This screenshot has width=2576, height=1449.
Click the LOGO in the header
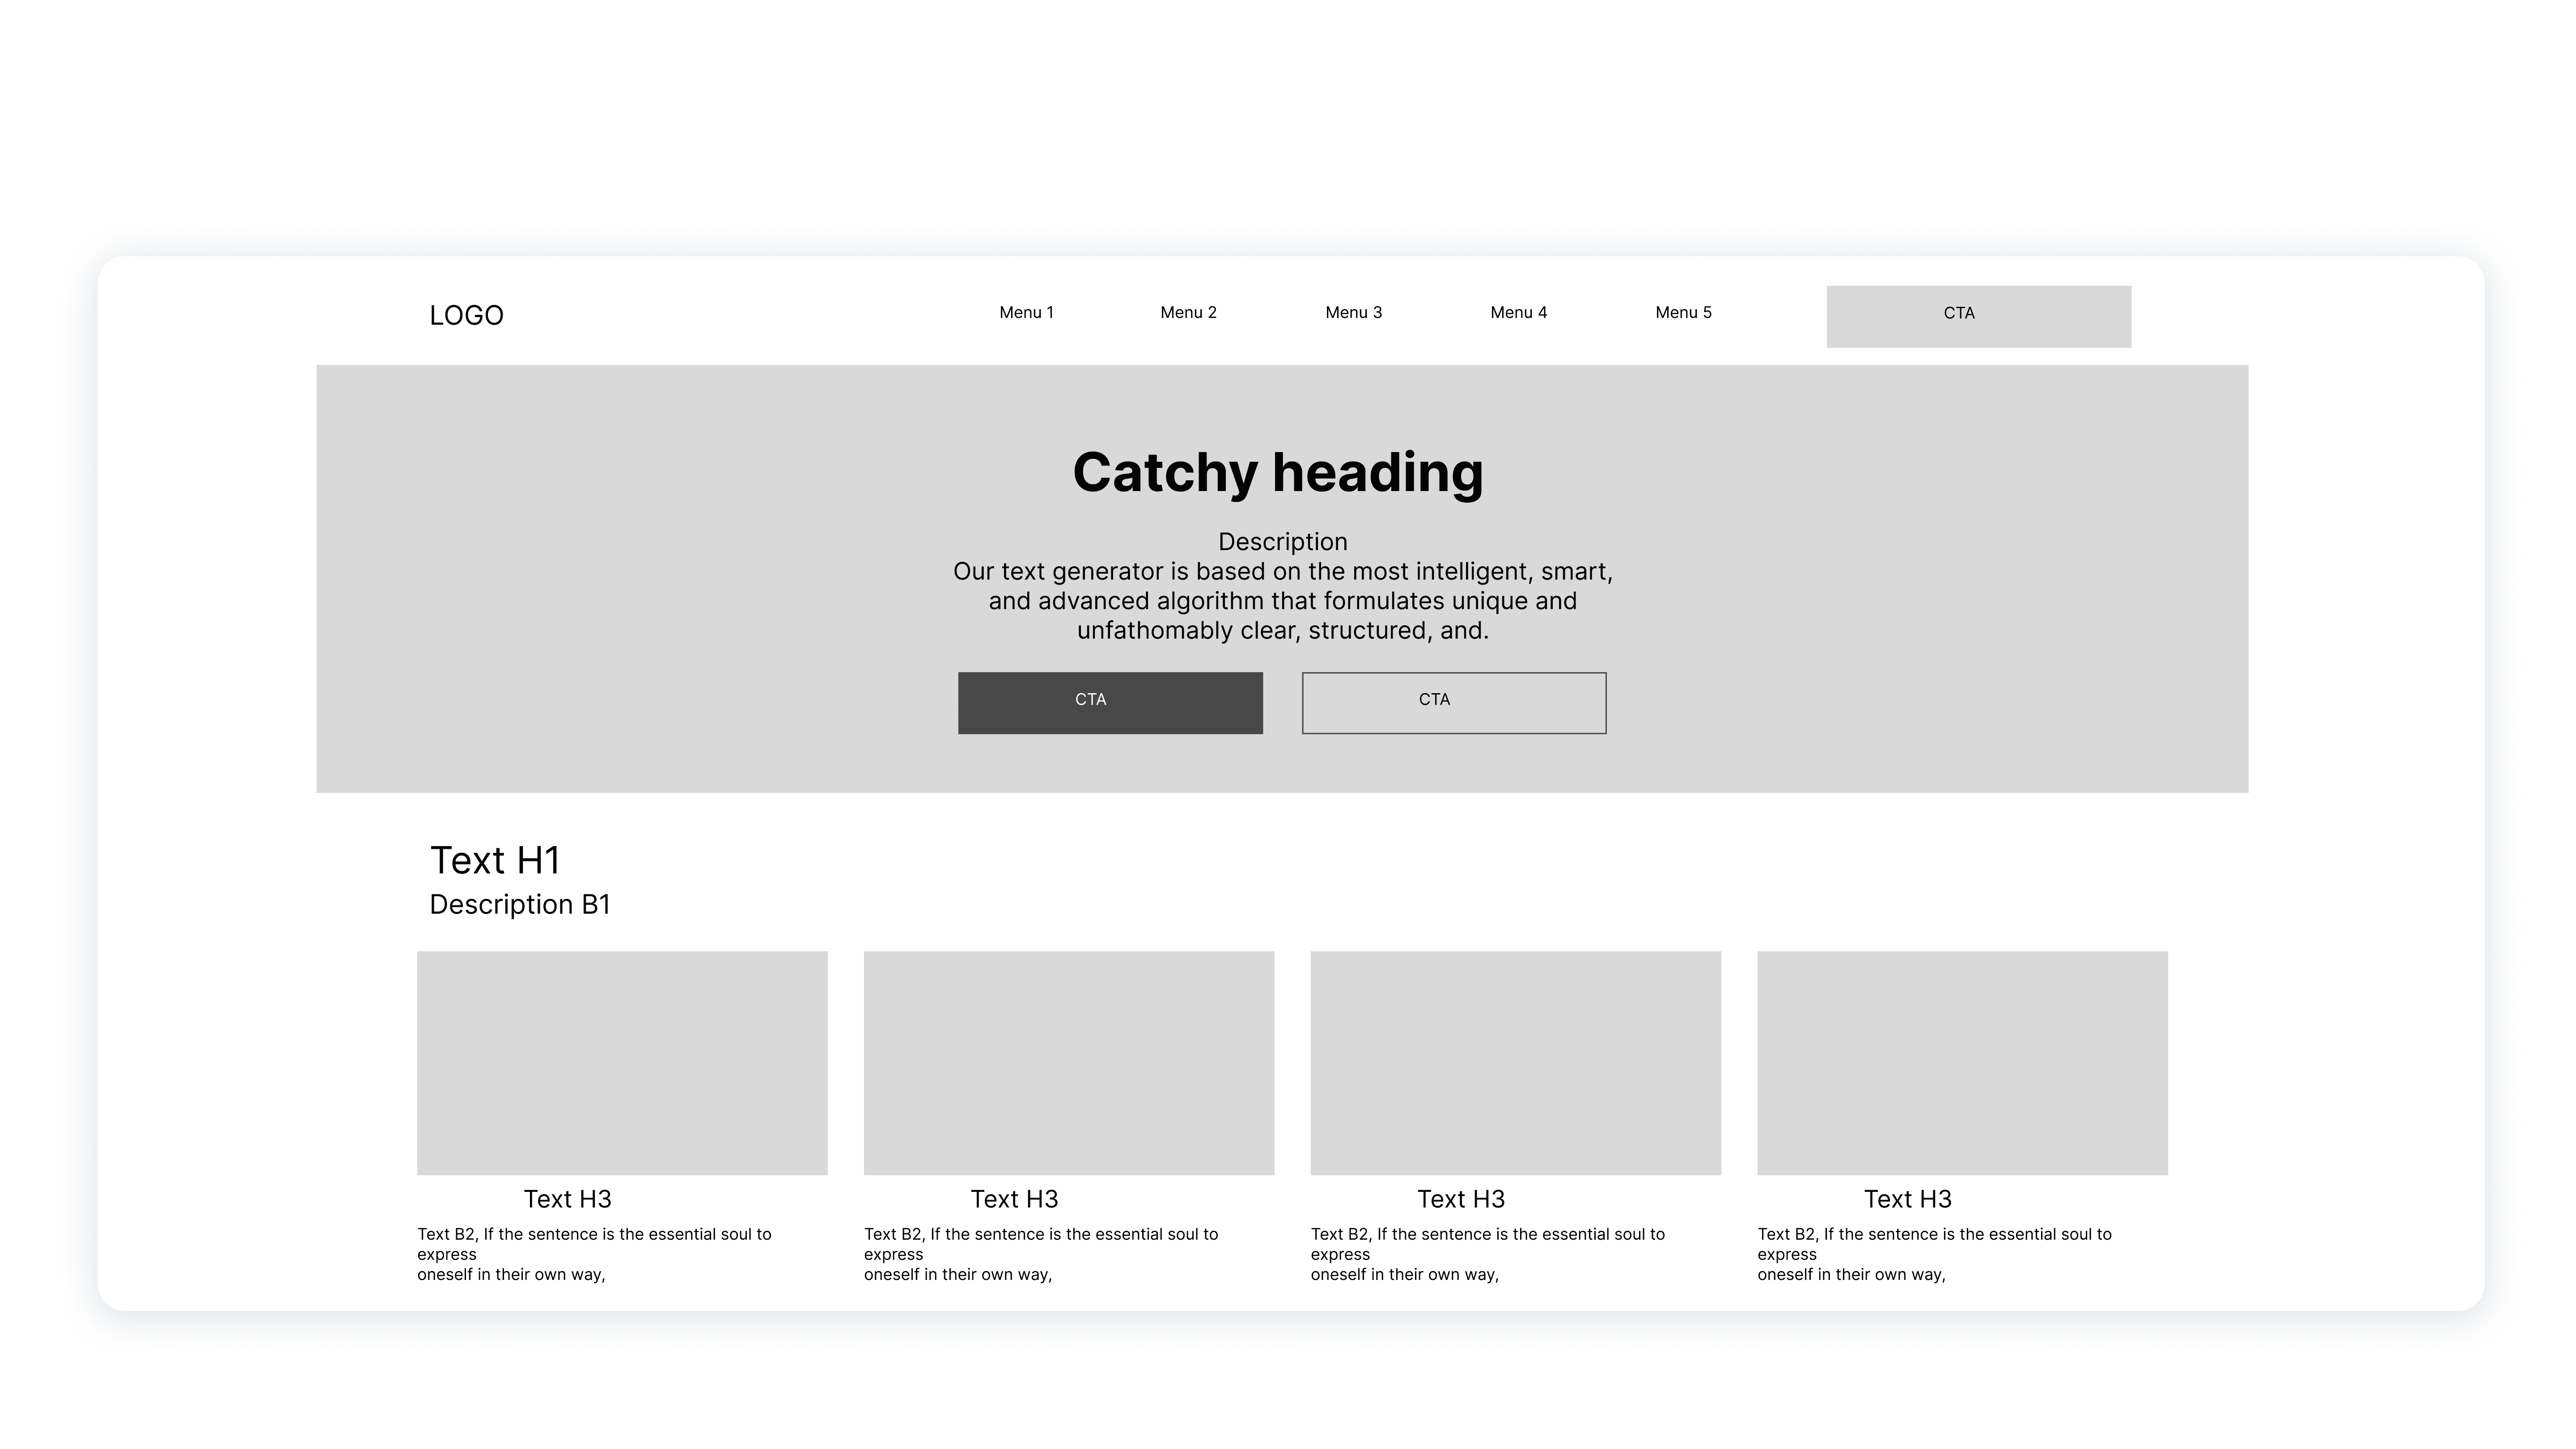466,315
